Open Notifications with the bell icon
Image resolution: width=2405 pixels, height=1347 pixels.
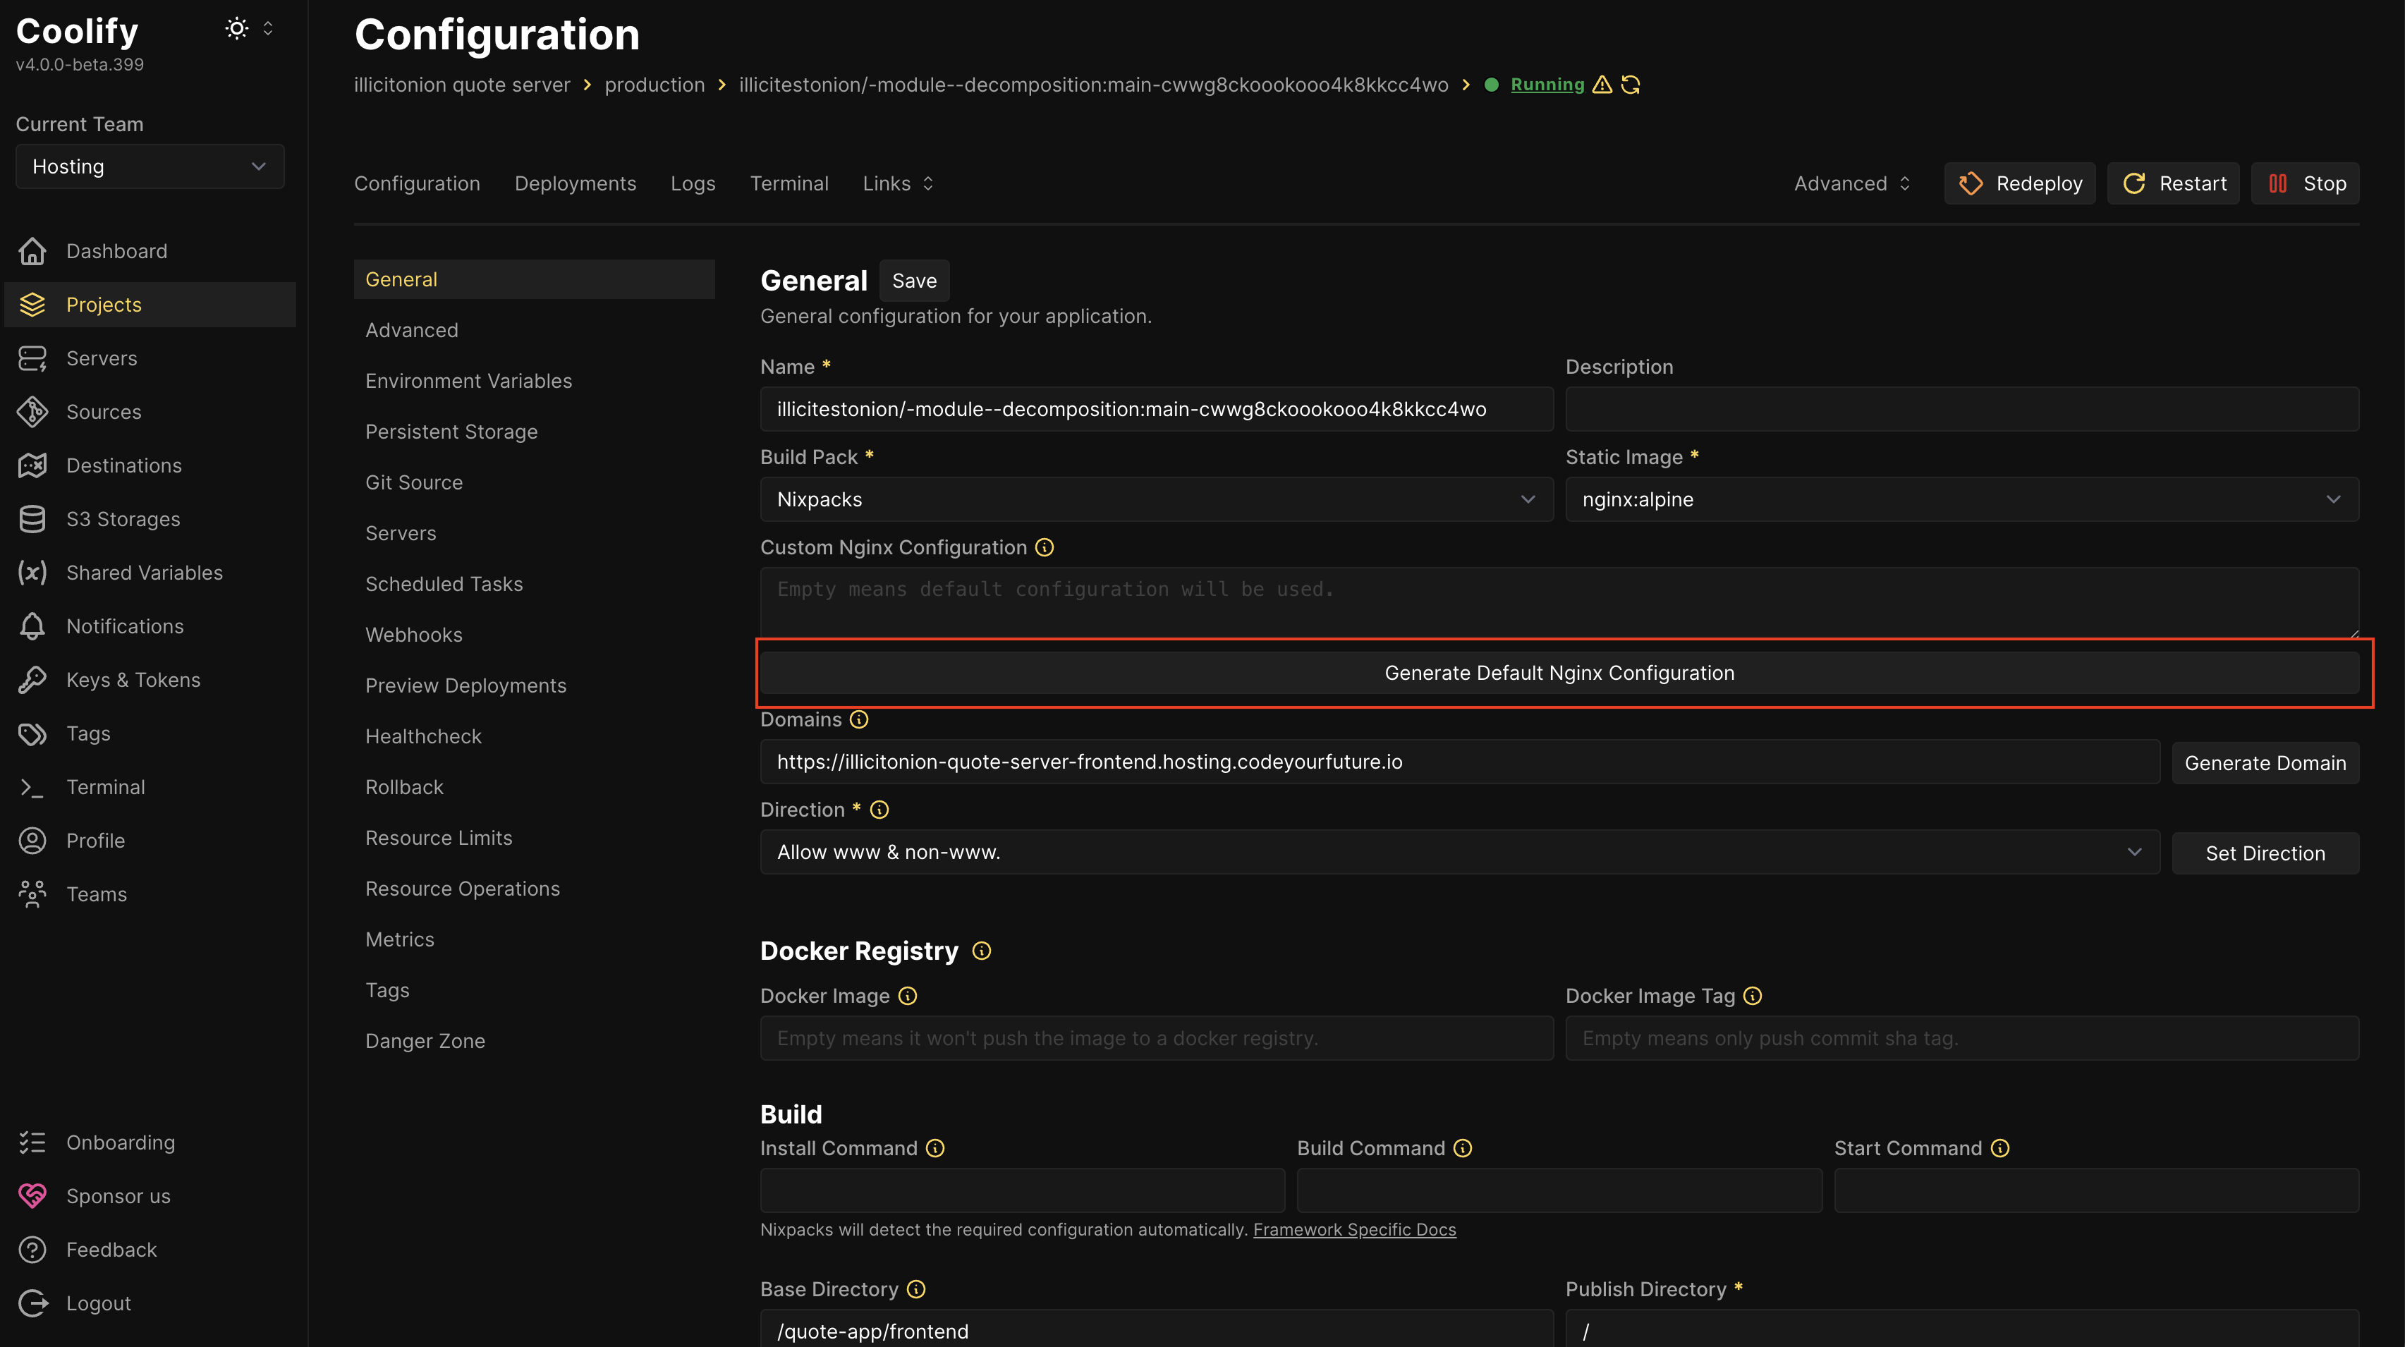tap(32, 626)
